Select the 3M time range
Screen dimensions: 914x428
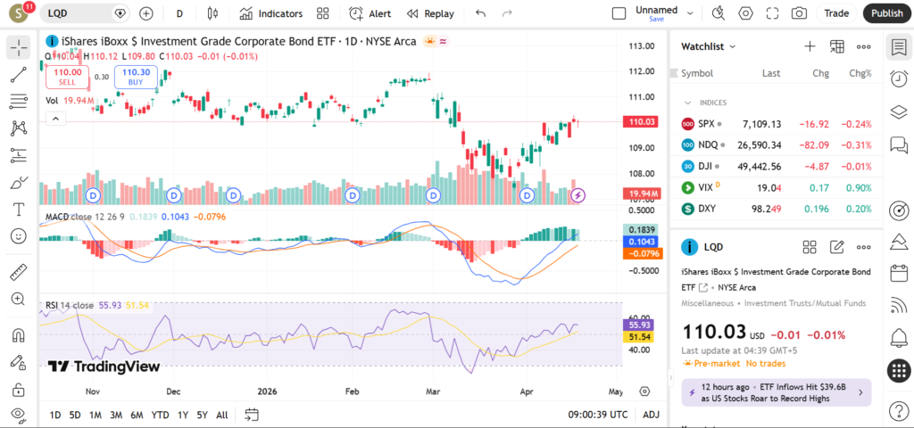pyautogui.click(x=116, y=415)
